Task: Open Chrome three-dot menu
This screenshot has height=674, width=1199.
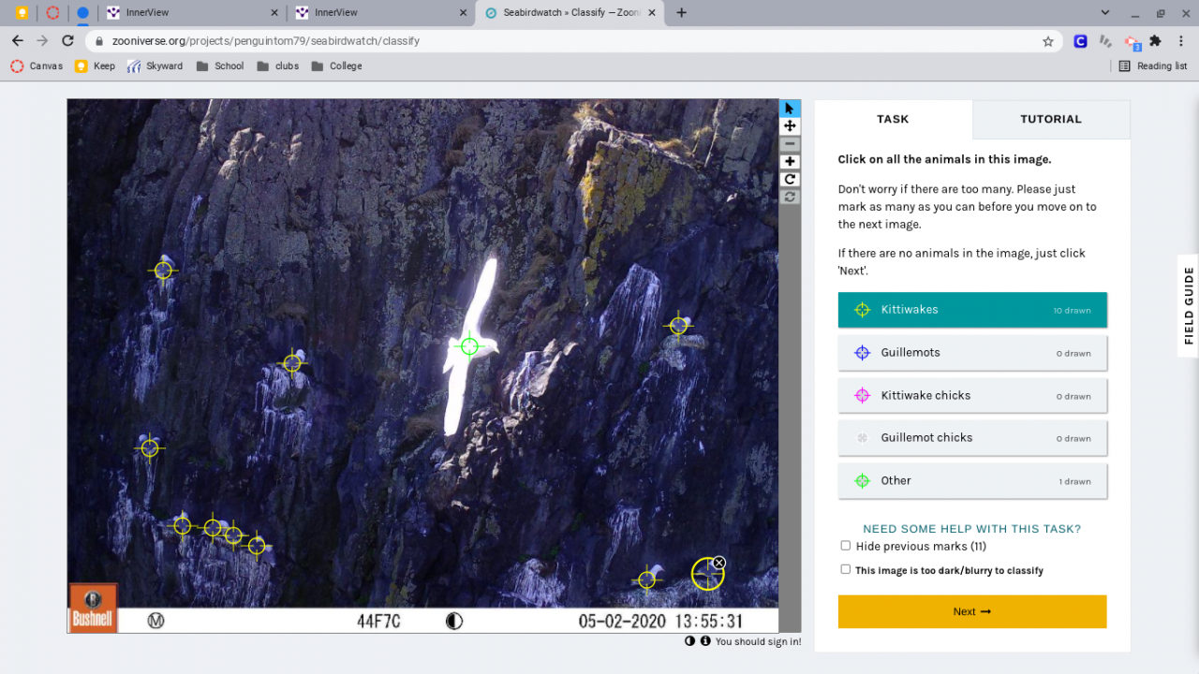Action: (1181, 41)
